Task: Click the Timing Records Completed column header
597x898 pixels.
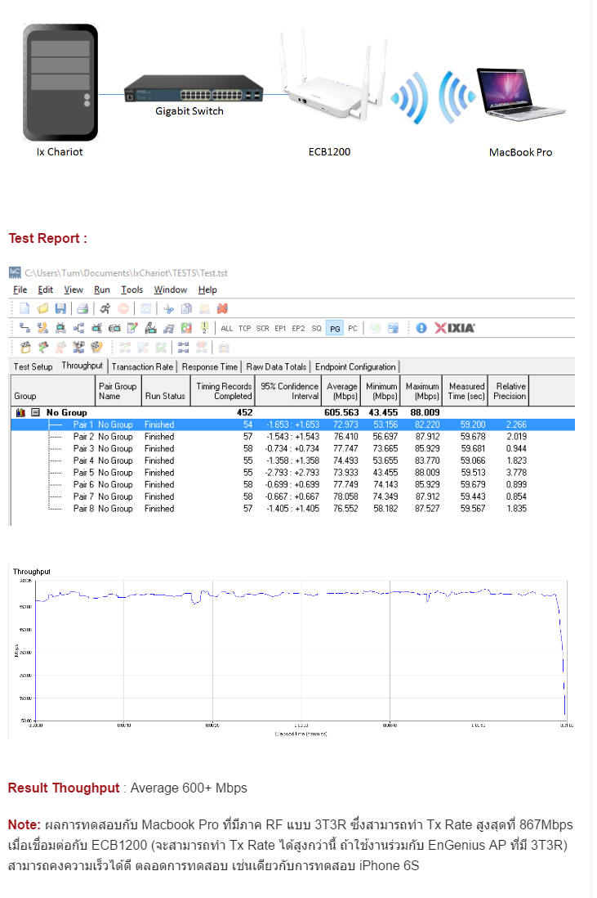Action: (x=223, y=391)
